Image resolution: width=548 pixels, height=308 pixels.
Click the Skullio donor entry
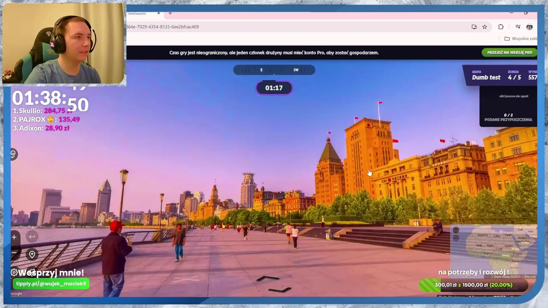pyautogui.click(x=43, y=111)
